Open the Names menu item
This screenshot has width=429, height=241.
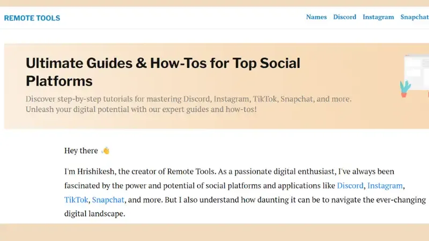click(316, 17)
